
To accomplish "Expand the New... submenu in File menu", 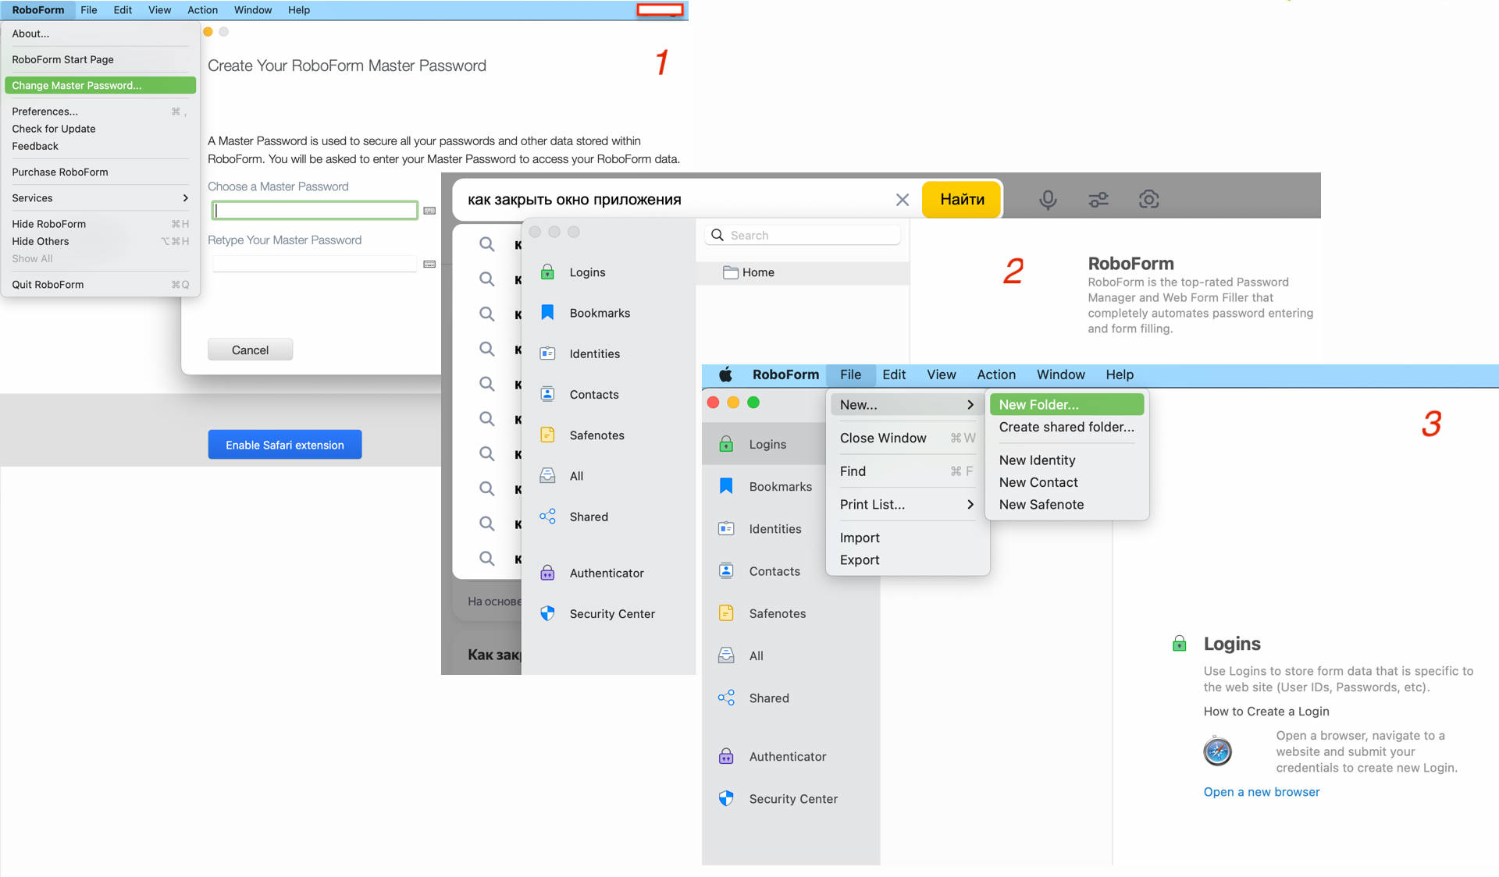I will (906, 405).
